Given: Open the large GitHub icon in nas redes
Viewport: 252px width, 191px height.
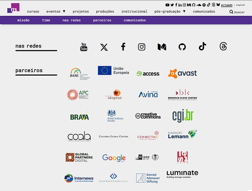Looking at the screenshot, I should pyautogui.click(x=182, y=47).
